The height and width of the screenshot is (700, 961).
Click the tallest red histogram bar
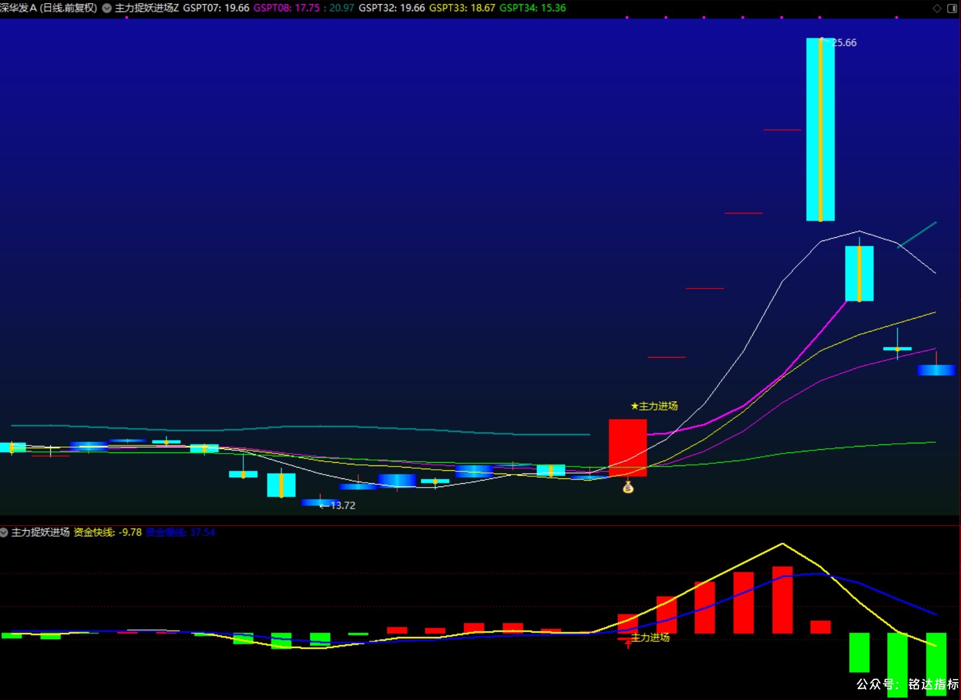[782, 600]
